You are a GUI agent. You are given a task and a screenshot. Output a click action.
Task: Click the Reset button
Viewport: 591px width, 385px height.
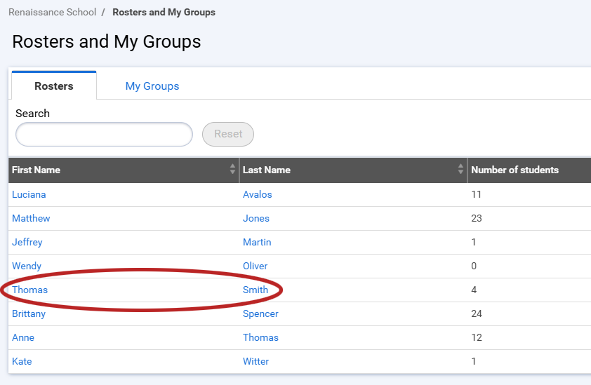tap(228, 134)
